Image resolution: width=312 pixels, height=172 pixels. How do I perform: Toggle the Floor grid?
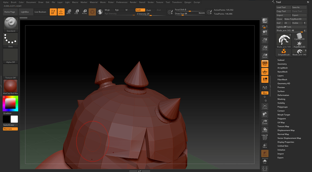click(x=265, y=71)
